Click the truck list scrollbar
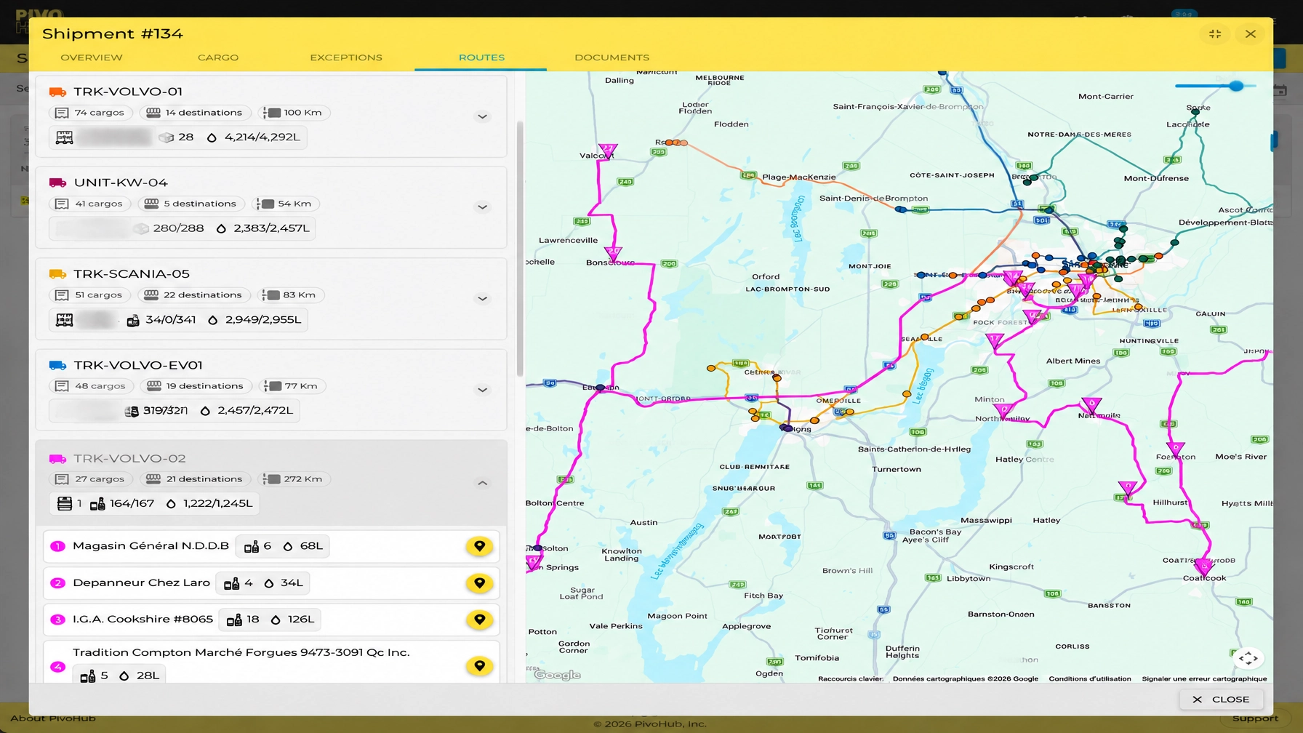 coord(520,247)
